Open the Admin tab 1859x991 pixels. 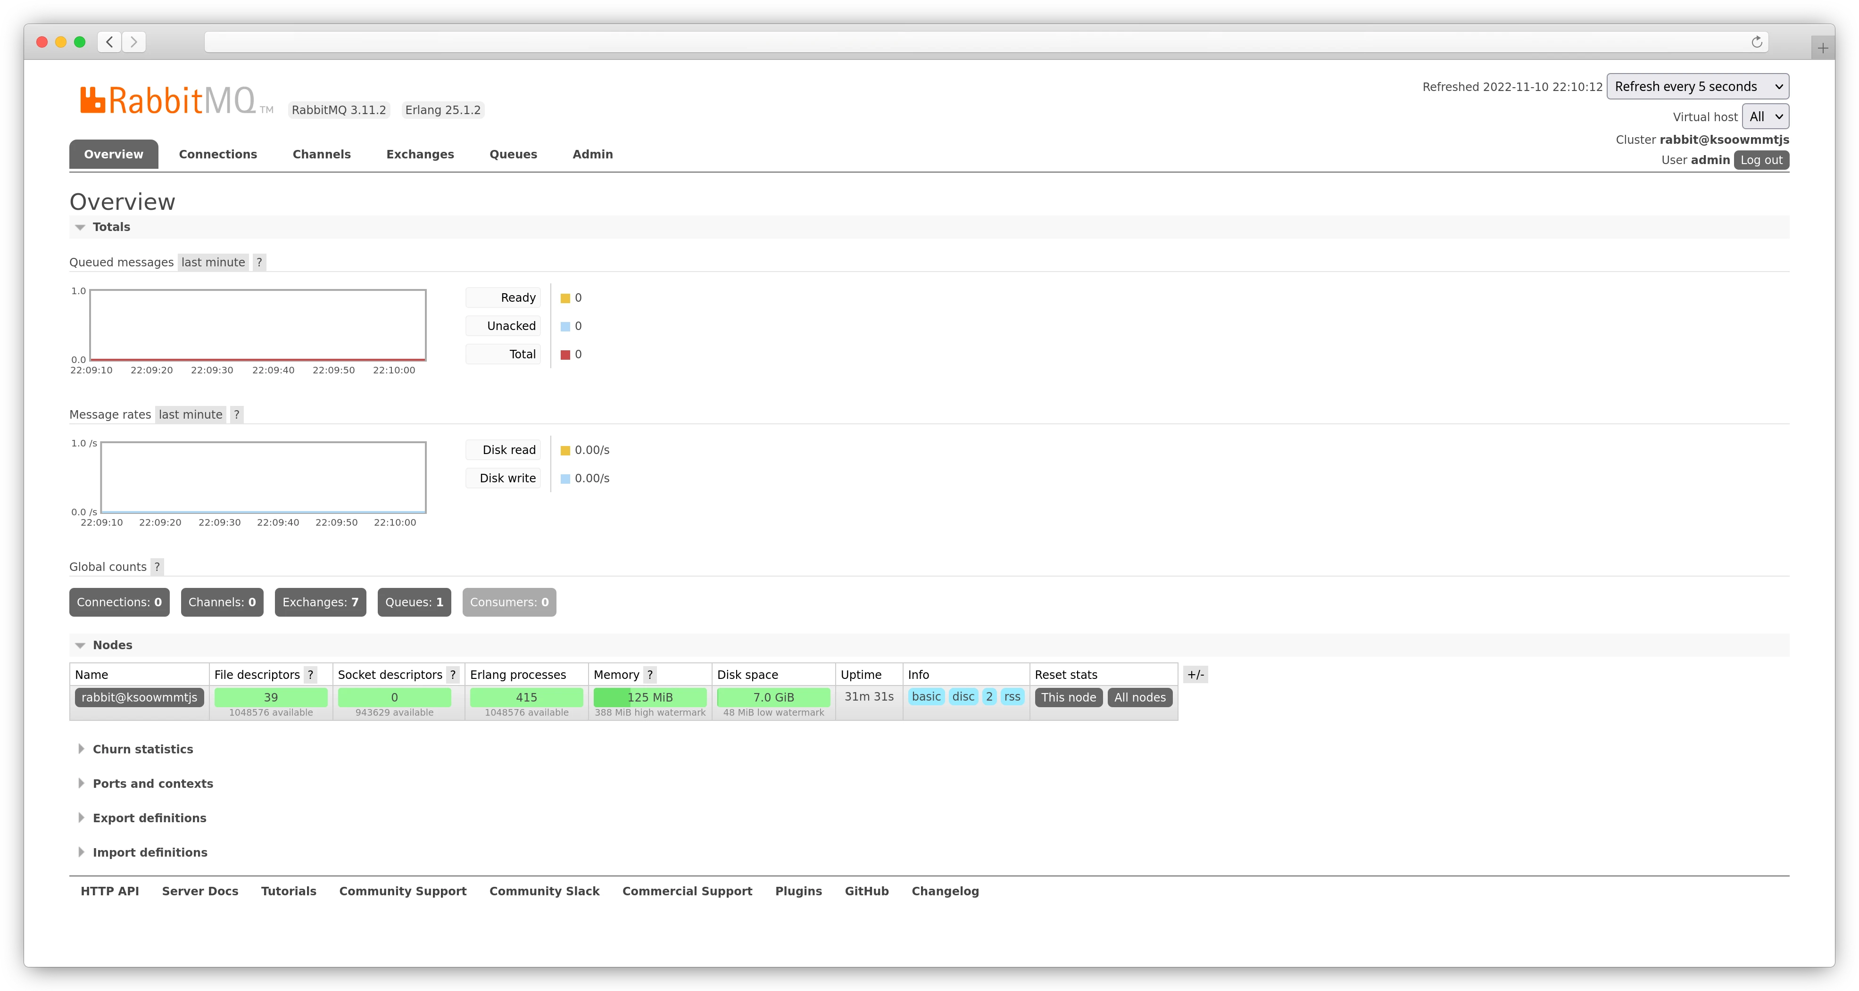[x=592, y=154]
